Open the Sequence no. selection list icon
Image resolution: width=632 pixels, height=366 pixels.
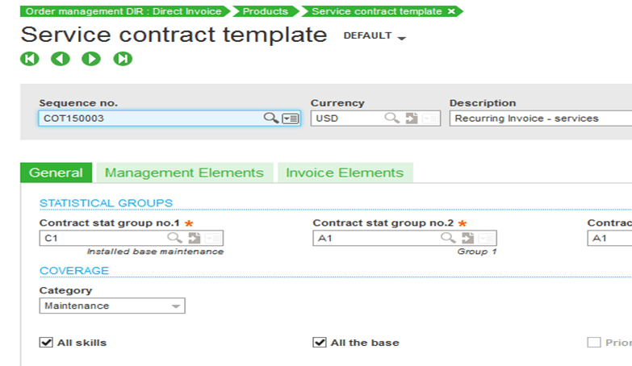click(x=291, y=119)
